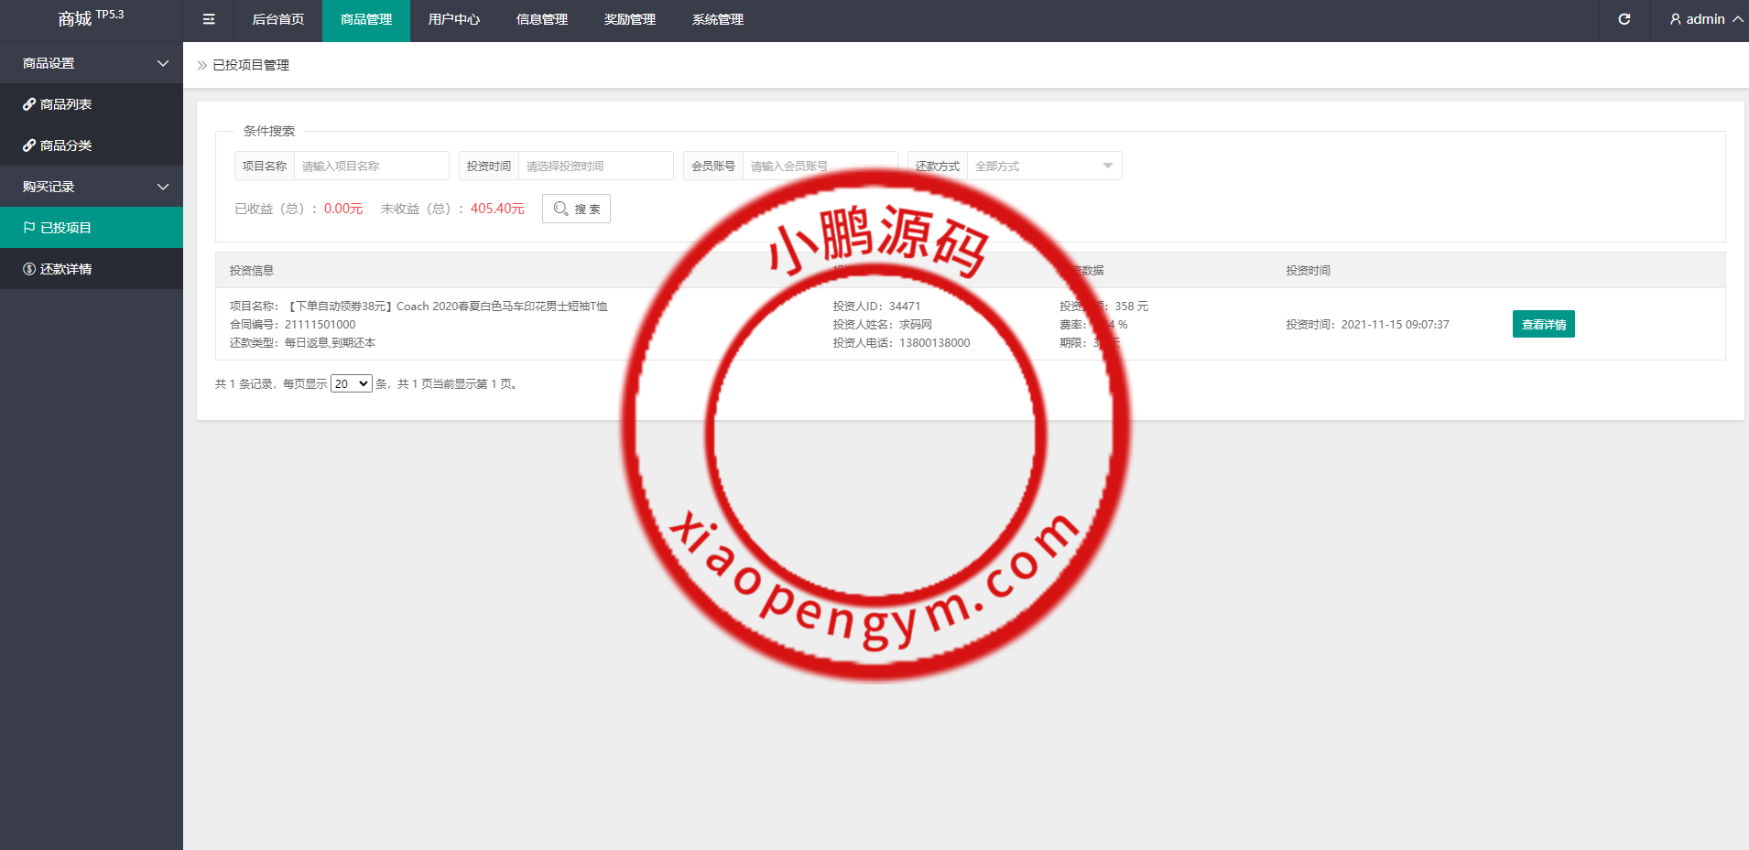Switch to the 后台首页 tab

(277, 19)
